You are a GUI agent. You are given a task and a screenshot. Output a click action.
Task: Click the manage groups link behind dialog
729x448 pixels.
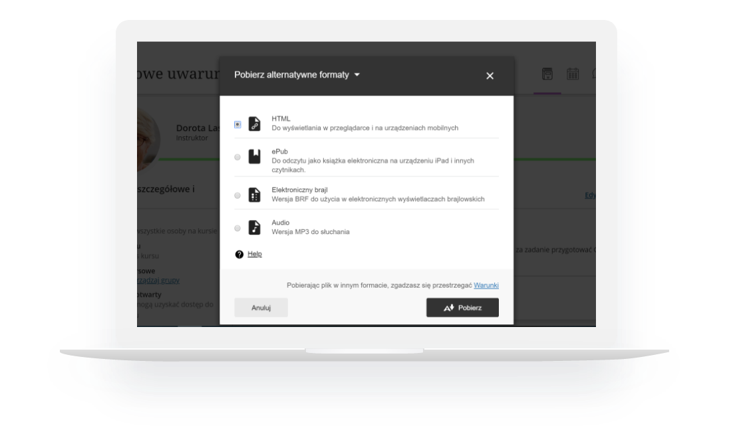coord(160,280)
